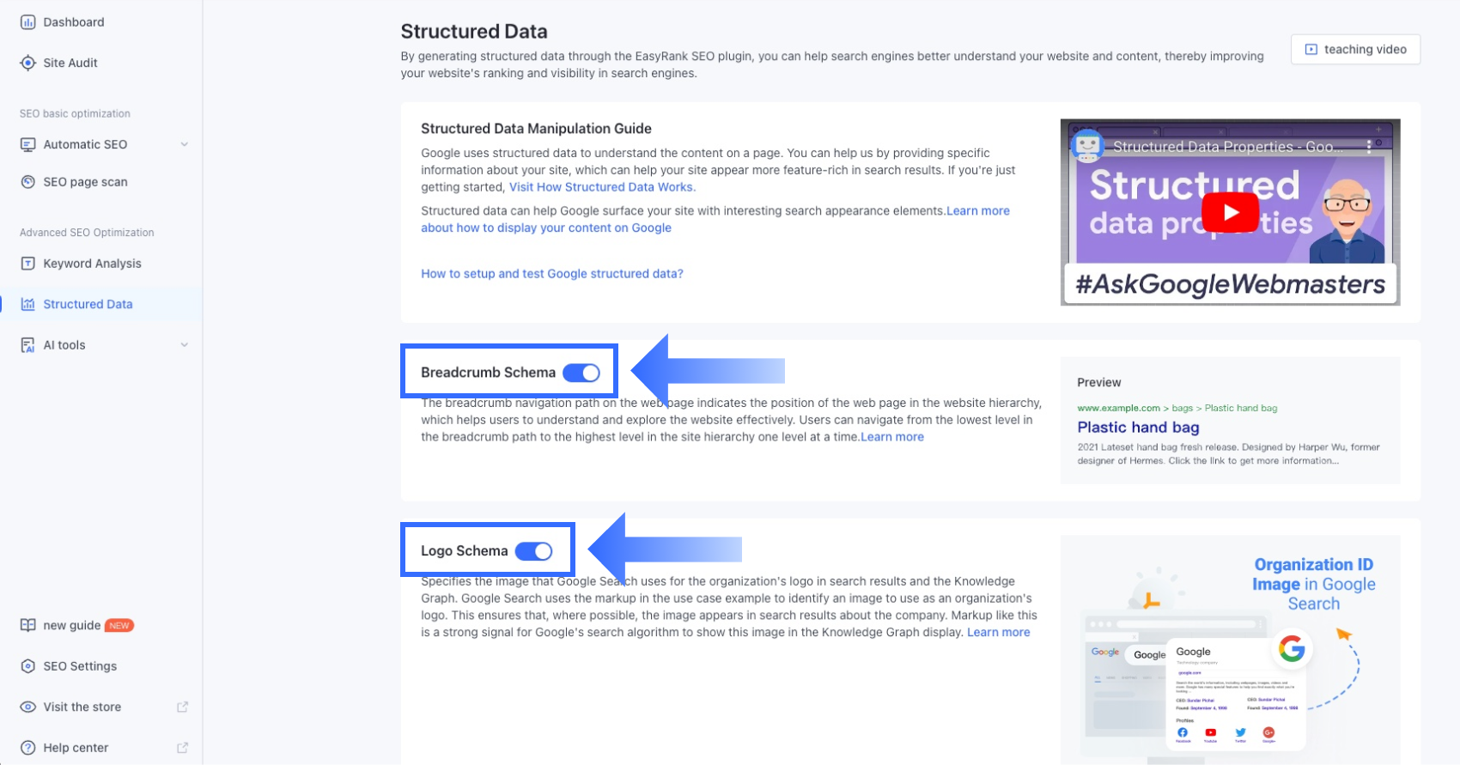Click the Visit the store eye icon
Viewport: 1460px width, 765px height.
(27, 707)
